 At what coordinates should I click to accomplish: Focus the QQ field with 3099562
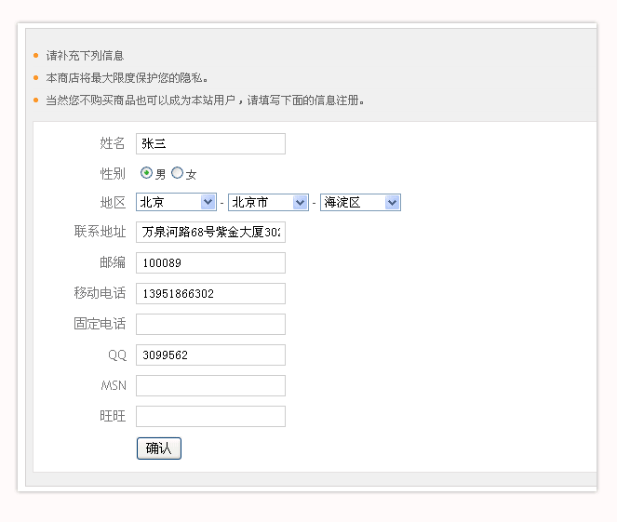[210, 355]
